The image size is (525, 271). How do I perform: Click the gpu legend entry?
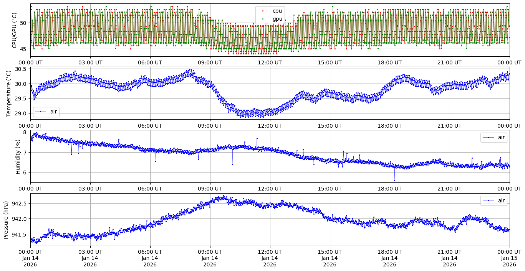[277, 18]
